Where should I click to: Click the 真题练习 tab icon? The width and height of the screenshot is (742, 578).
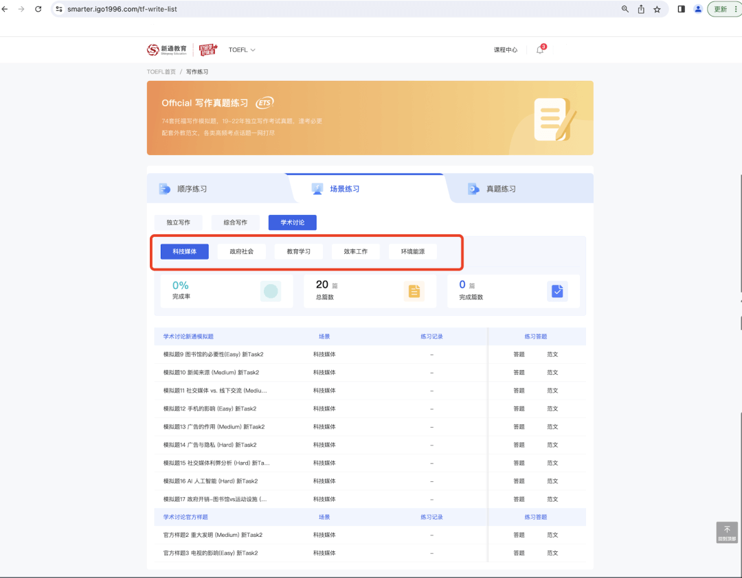tap(473, 189)
